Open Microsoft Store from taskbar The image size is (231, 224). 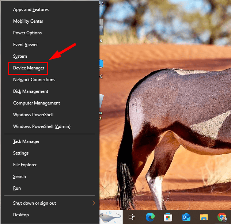click(168, 217)
